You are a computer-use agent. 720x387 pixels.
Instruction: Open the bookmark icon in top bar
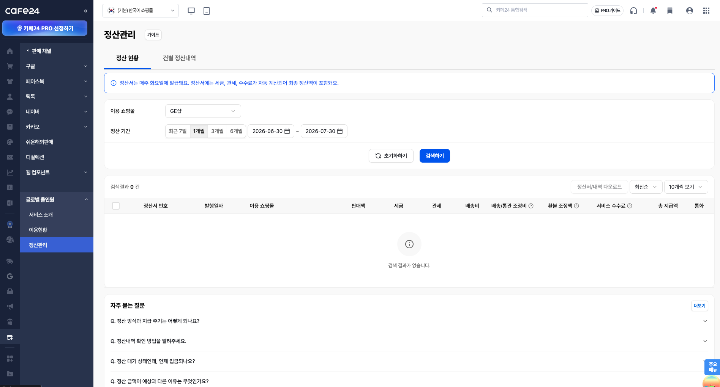click(670, 11)
